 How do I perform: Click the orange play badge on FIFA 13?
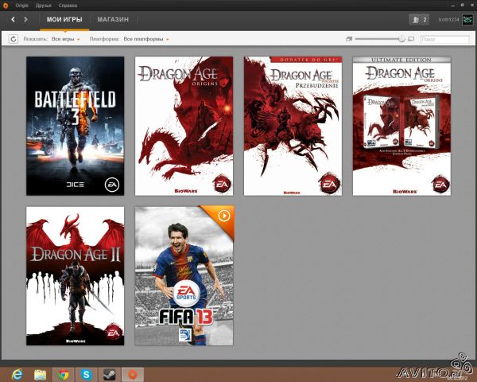click(x=224, y=216)
